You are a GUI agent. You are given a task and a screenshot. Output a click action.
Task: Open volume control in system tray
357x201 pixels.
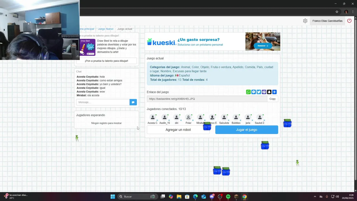(x=337, y=197)
